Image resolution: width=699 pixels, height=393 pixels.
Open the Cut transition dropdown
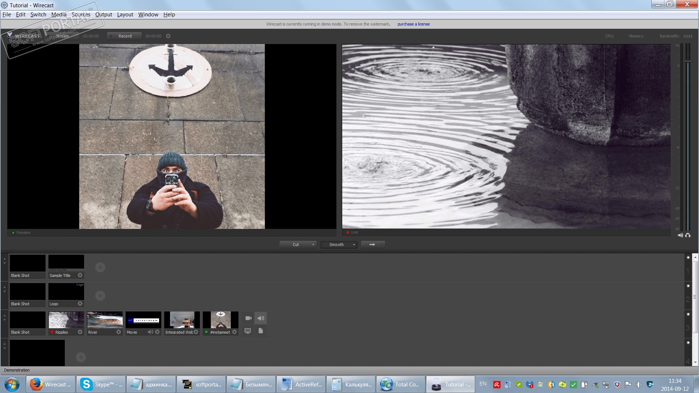click(x=313, y=245)
